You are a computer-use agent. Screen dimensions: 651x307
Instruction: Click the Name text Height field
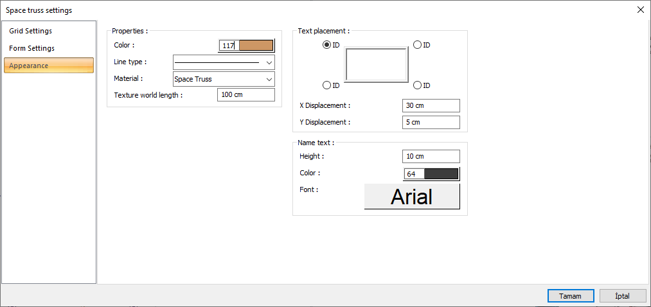431,156
